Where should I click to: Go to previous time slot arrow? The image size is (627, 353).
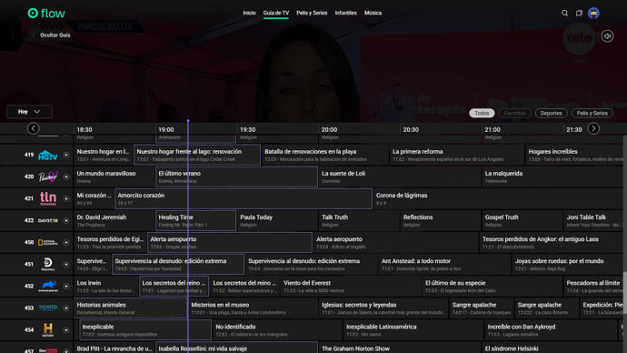click(x=34, y=128)
